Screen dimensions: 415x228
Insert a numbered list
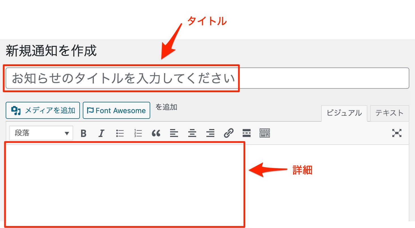coord(138,133)
